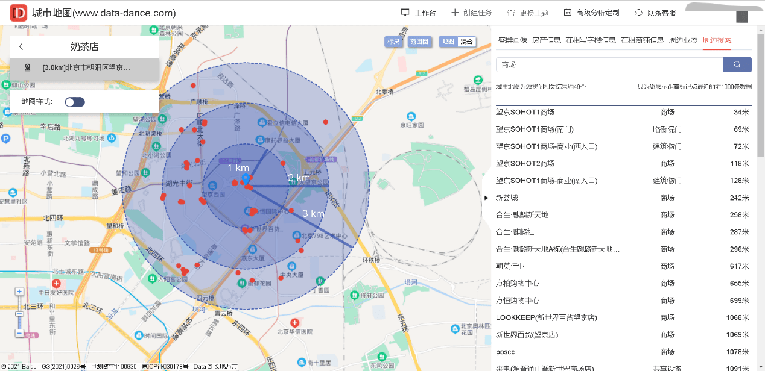765x371 pixels.
Task: Select result 望京SOHOT1商场(南门)
Action: [623, 129]
